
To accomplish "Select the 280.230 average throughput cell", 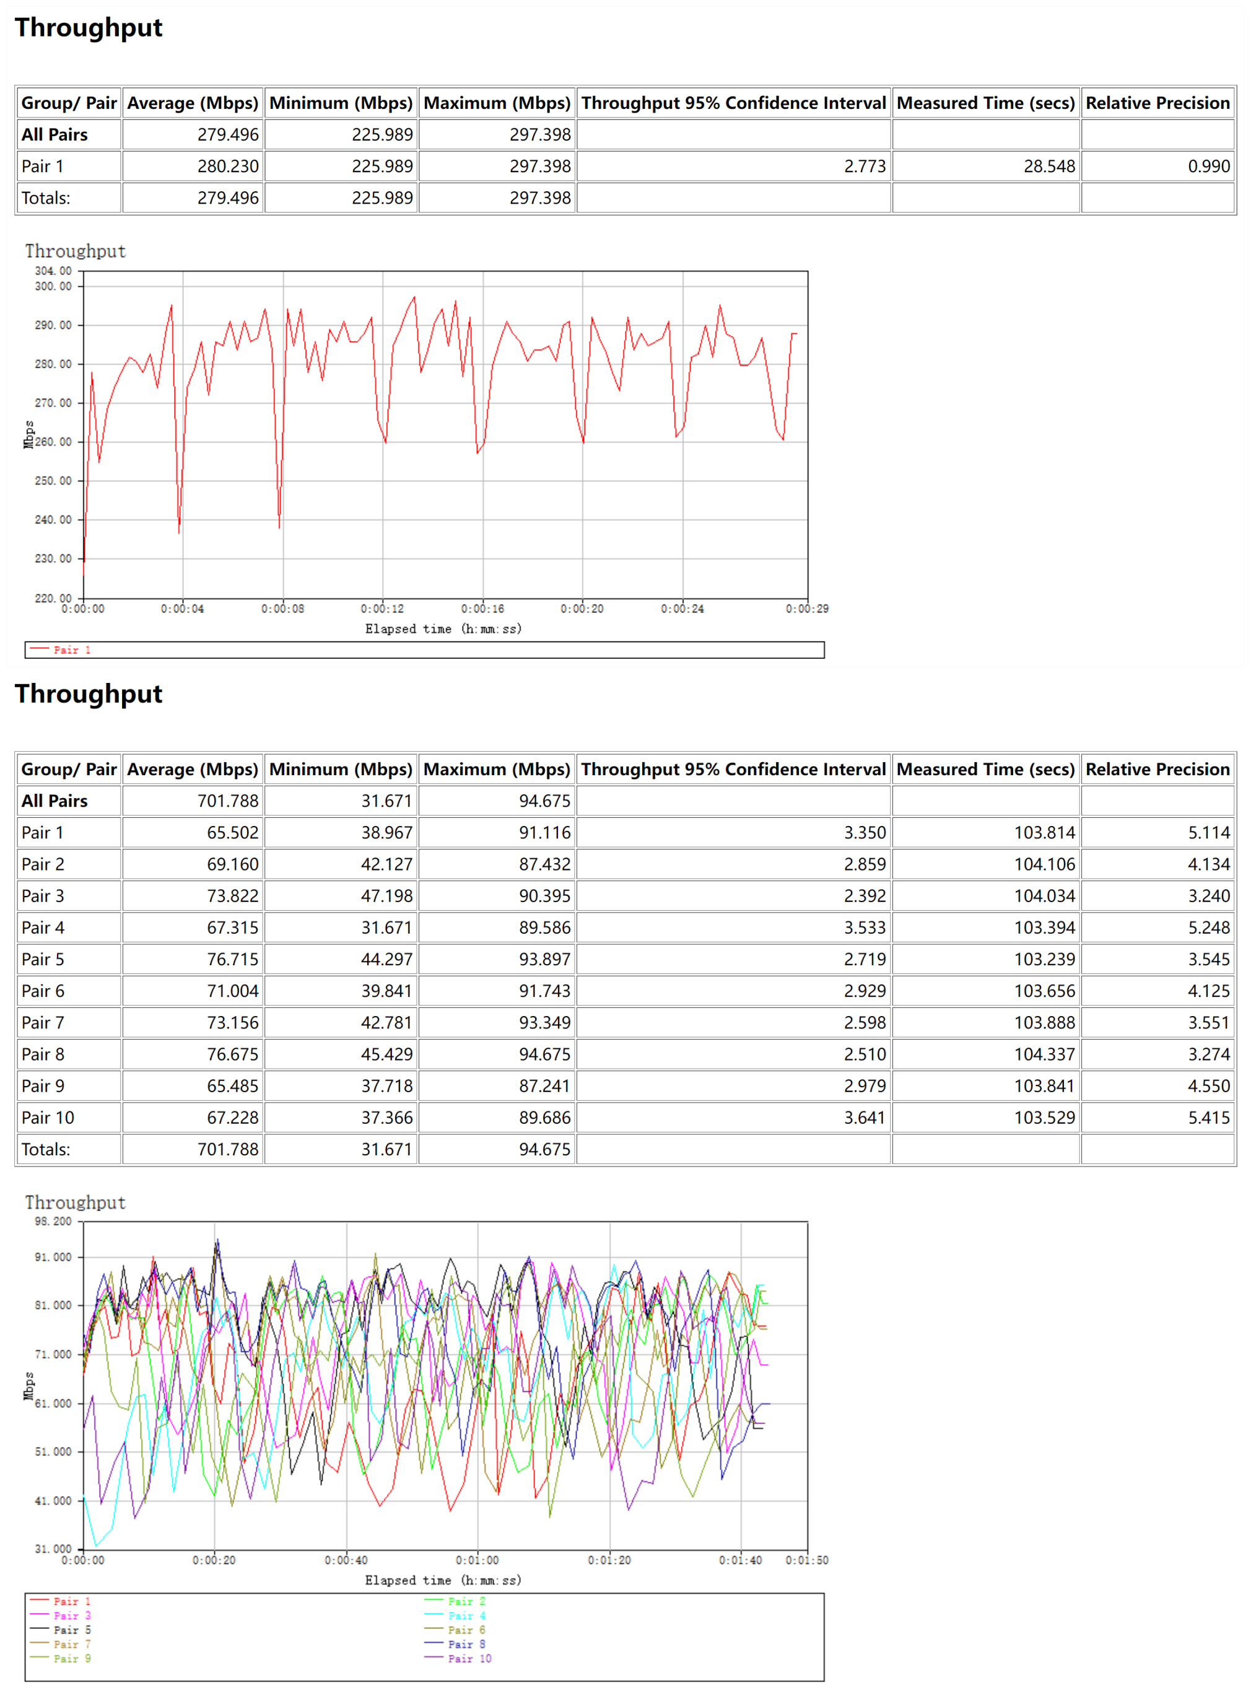I will pyautogui.click(x=227, y=167).
